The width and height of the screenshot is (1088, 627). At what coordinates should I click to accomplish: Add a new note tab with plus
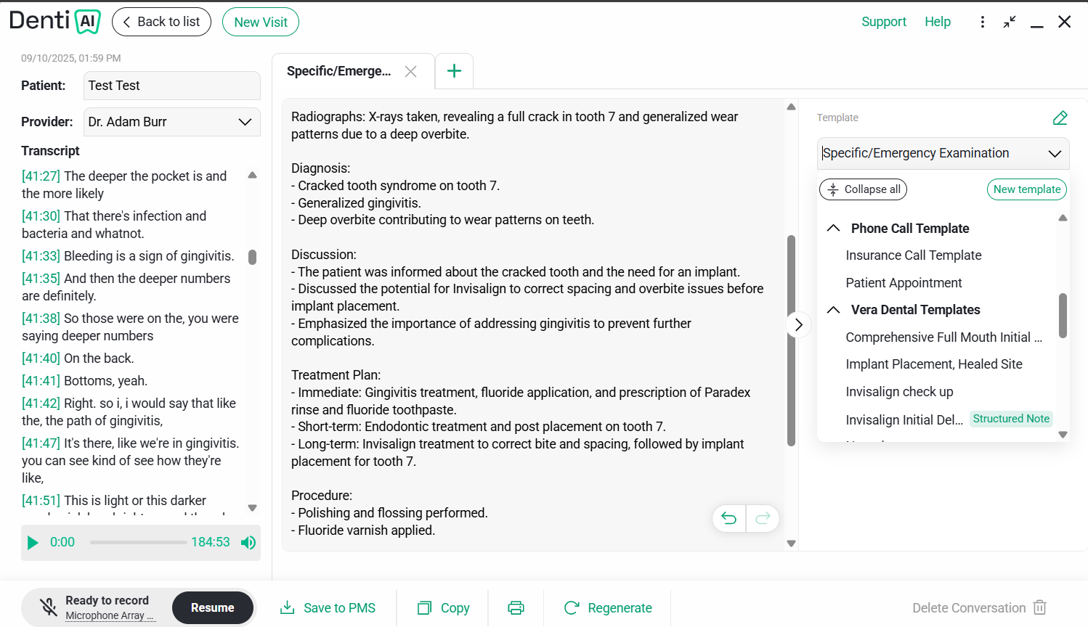point(454,71)
